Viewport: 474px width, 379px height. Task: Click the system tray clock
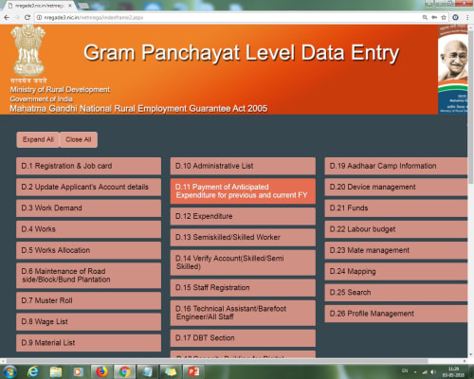click(x=453, y=371)
